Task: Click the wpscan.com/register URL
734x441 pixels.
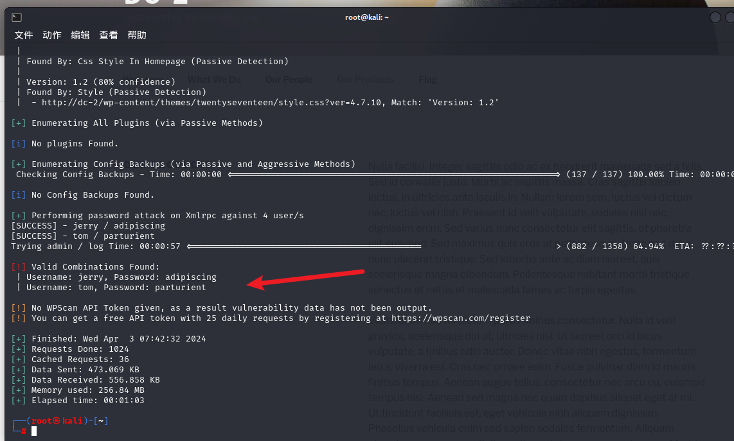Action: point(461,318)
